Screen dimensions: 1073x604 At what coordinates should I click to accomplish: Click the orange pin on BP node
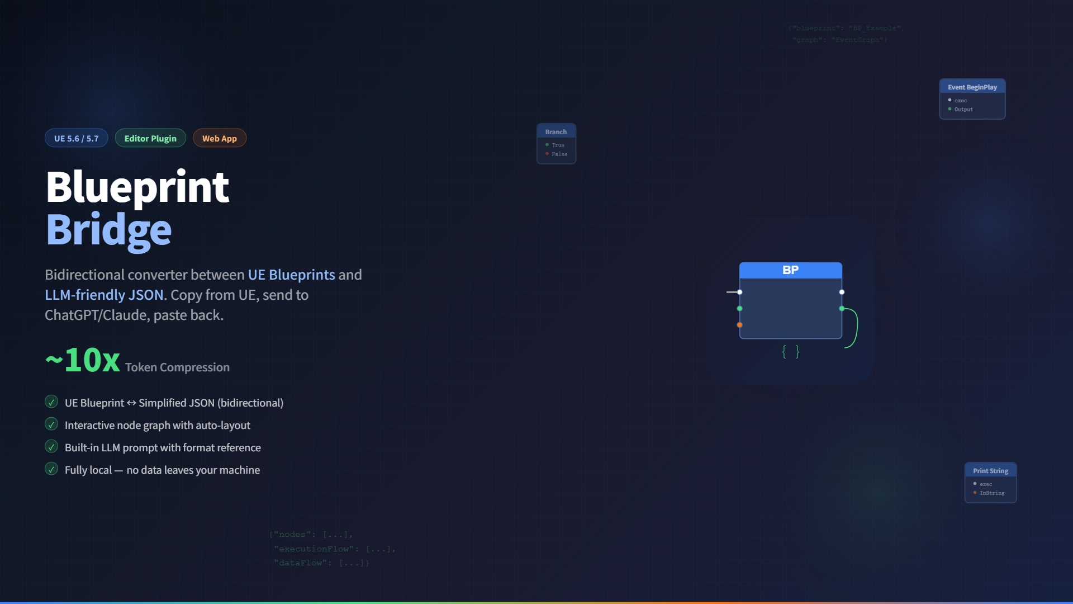pos(739,325)
